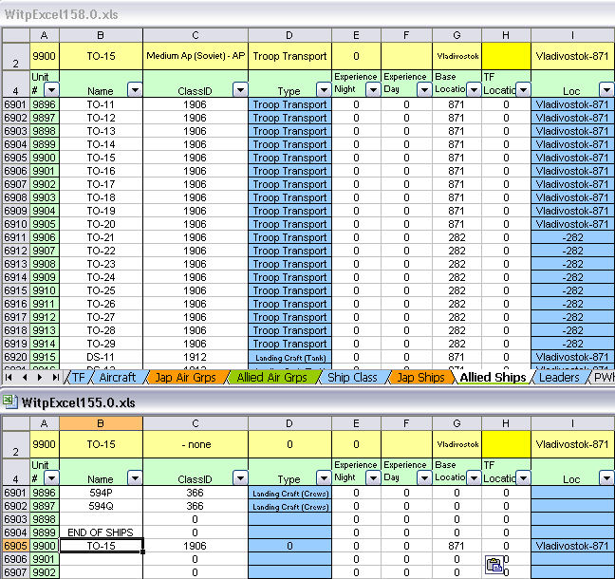Click 'Vladivostok-871' Loc cell in row 6901 upper
The width and height of the screenshot is (615, 579).
click(572, 104)
